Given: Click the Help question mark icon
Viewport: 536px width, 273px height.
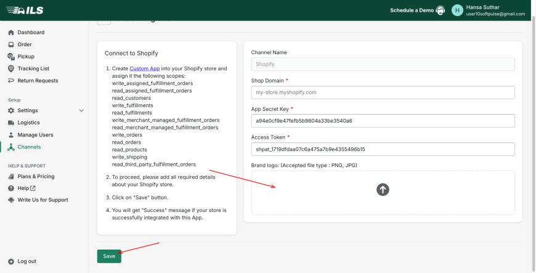Looking at the screenshot, I should coord(11,188).
